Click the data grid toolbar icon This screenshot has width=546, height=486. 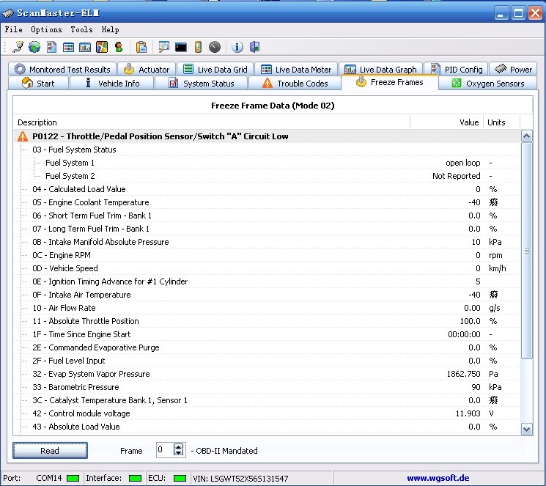68,47
